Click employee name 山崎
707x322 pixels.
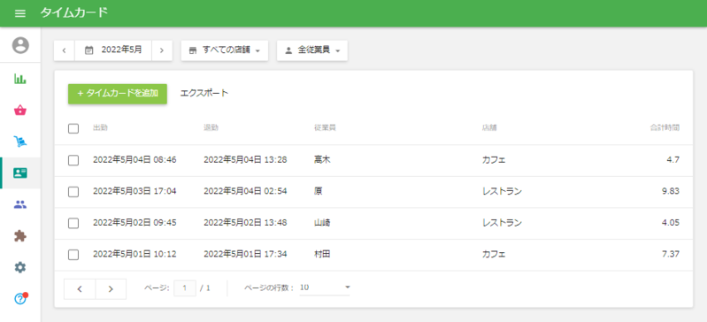coord(322,223)
